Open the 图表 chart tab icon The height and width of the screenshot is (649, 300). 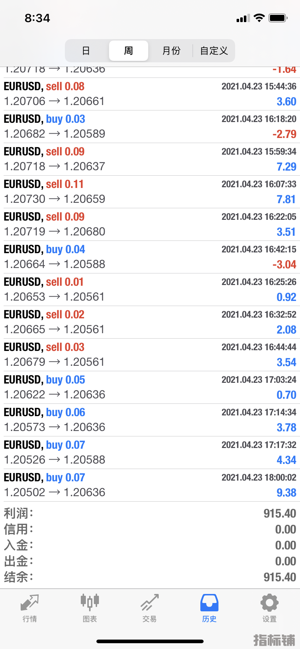90,603
